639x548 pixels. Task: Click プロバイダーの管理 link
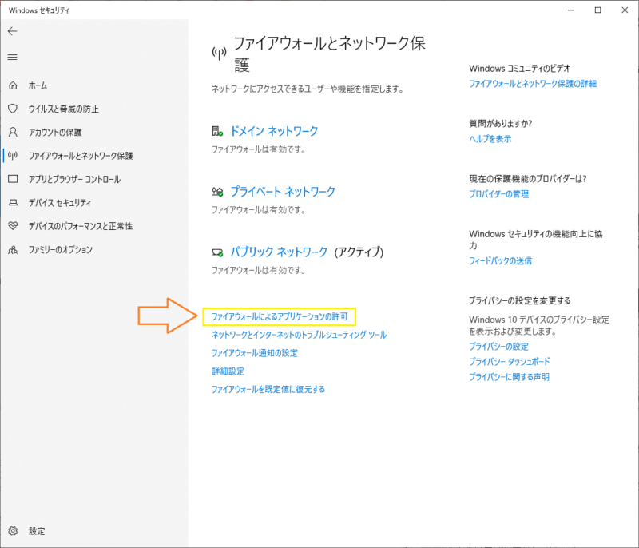click(x=498, y=194)
